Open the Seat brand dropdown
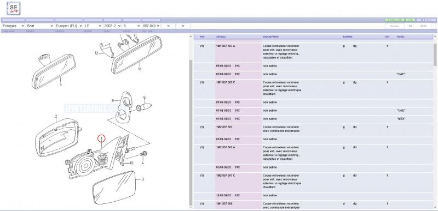This screenshot has width=438, height=211. [x=40, y=26]
